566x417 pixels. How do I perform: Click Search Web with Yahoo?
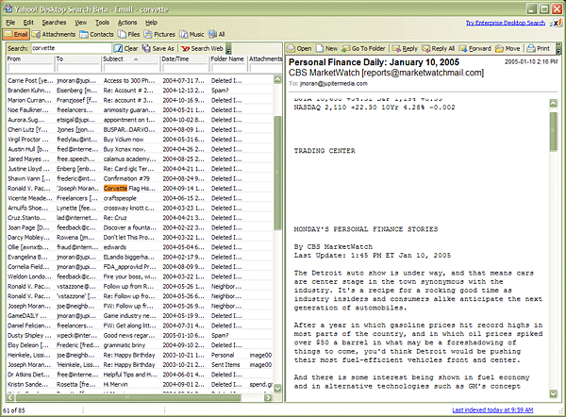coord(202,48)
